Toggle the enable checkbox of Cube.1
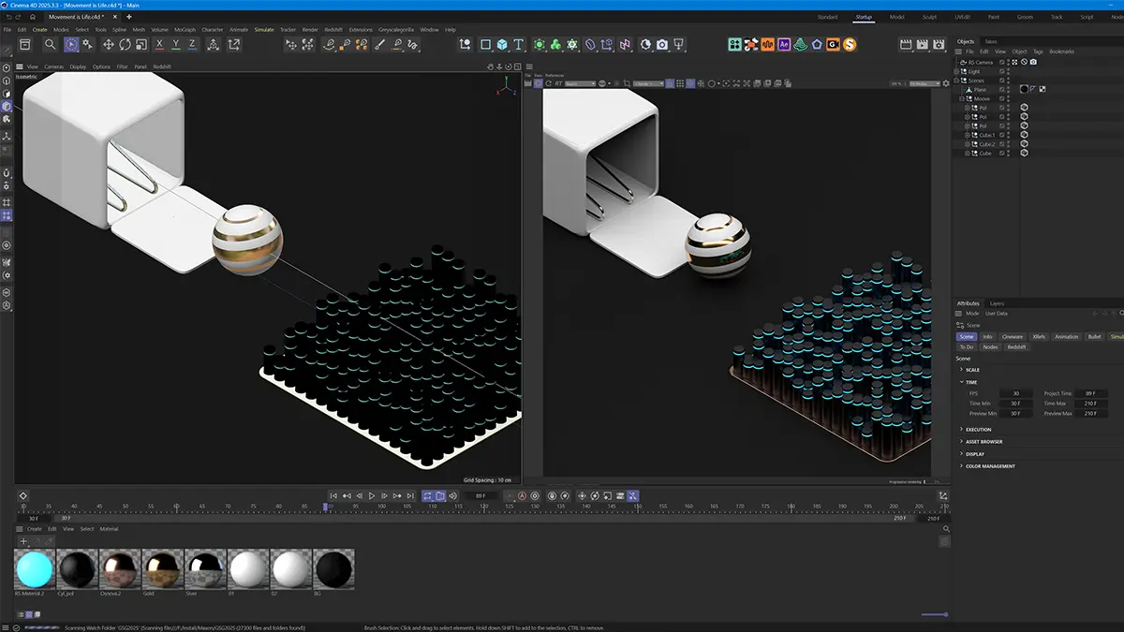1124x632 pixels. coord(1001,135)
